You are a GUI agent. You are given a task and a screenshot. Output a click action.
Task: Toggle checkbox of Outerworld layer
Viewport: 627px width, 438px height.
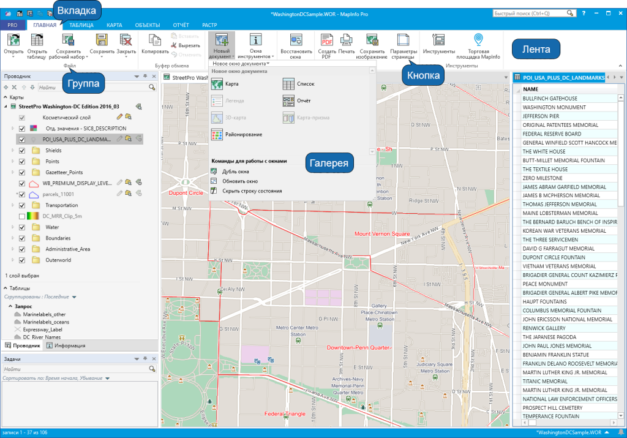click(22, 260)
